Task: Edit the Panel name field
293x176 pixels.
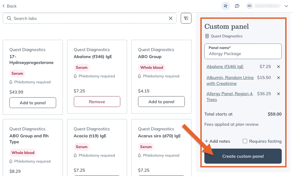Action: 243,51
